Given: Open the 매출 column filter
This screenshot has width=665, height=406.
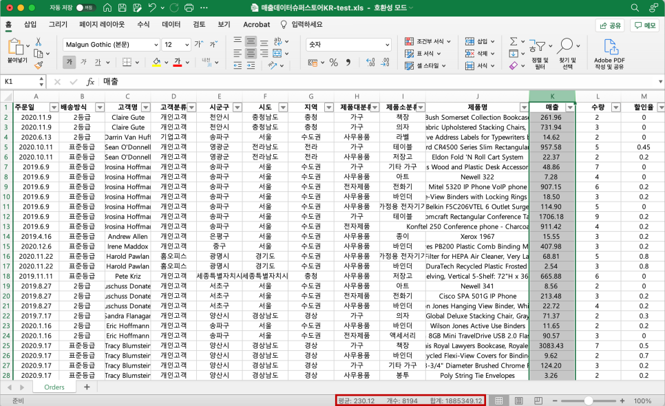Looking at the screenshot, I should pos(570,107).
